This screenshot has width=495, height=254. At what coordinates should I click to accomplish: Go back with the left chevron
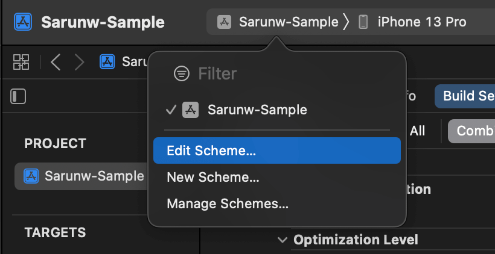pyautogui.click(x=56, y=61)
